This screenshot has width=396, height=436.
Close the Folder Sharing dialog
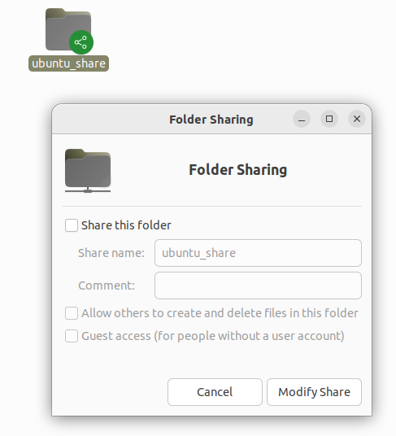357,119
